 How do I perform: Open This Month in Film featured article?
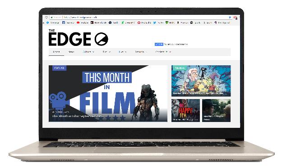(108, 94)
